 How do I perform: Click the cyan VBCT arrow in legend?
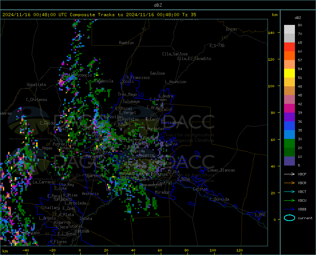(x=289, y=192)
